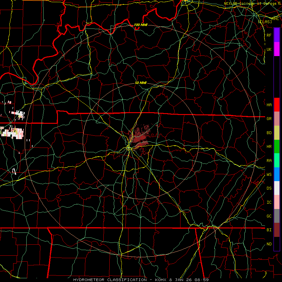Image resolution: width=282 pixels, height=282 pixels.
Task: Select the "GR" legend label
Action: pyautogui.click(x=269, y=119)
